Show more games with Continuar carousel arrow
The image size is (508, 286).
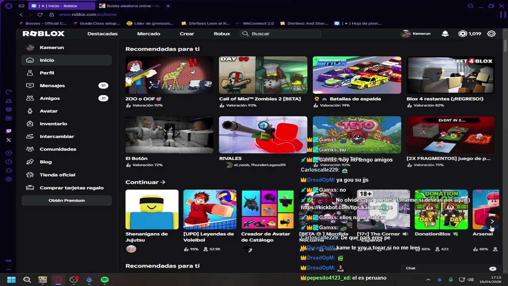[492, 221]
